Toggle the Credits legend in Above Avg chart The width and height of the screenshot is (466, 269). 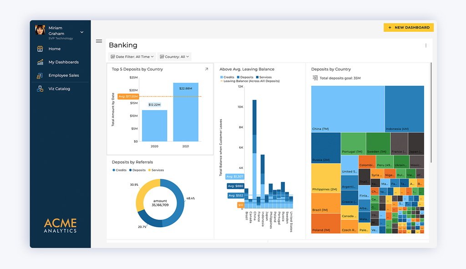tap(228, 78)
